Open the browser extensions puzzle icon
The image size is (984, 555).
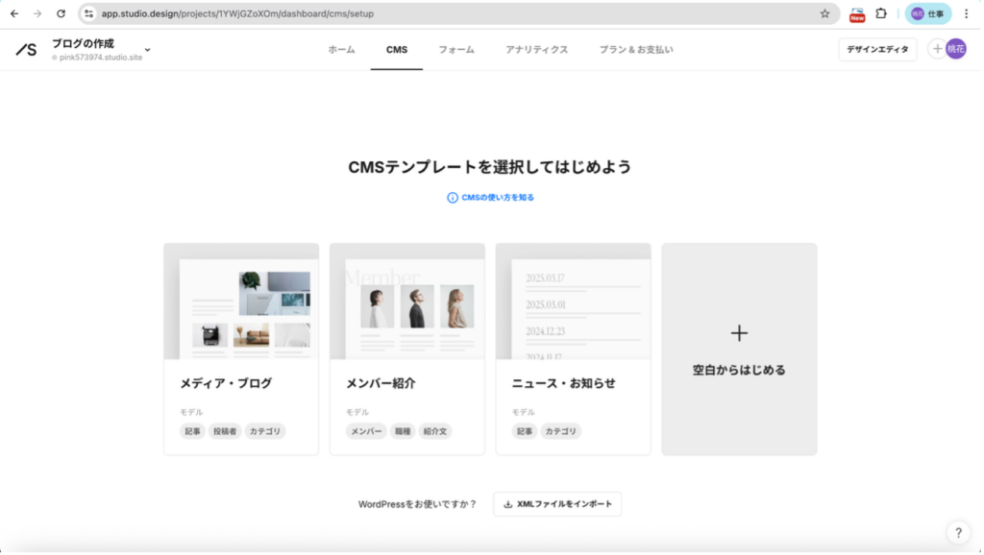tap(880, 14)
